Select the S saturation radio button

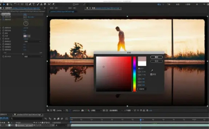click(139, 72)
